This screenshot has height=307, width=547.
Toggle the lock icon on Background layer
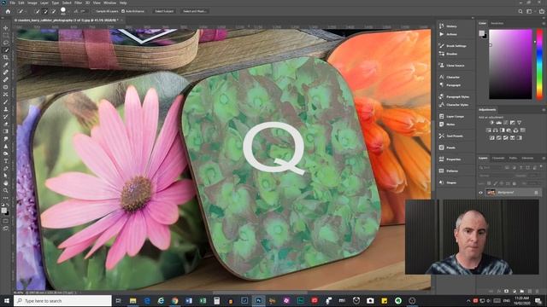(x=536, y=192)
